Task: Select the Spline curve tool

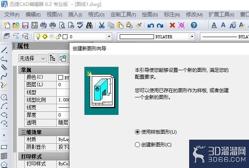Action: pos(4,76)
